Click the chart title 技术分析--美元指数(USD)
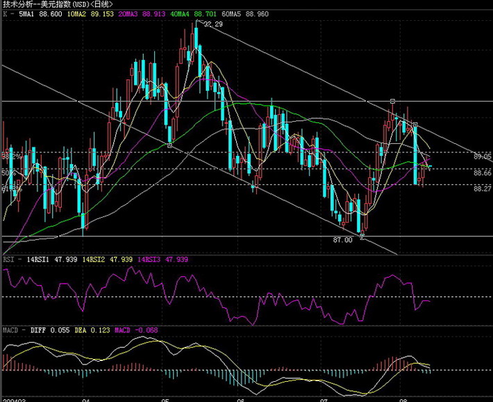The height and width of the screenshot is (402, 493). [52, 4]
